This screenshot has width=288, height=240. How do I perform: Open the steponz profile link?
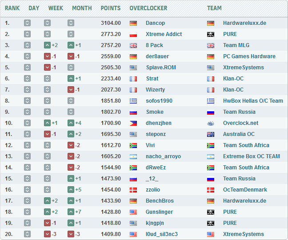click(x=156, y=134)
